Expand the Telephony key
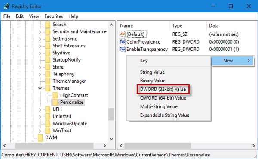The image size is (258, 159). [x=40, y=75]
